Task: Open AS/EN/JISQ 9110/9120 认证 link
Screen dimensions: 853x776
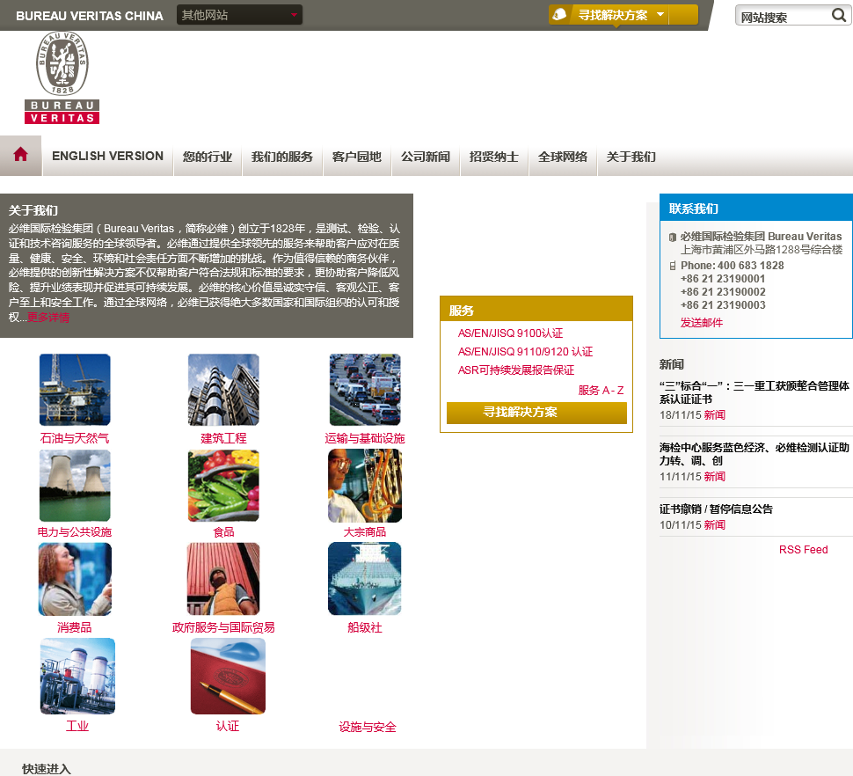Action: [525, 352]
